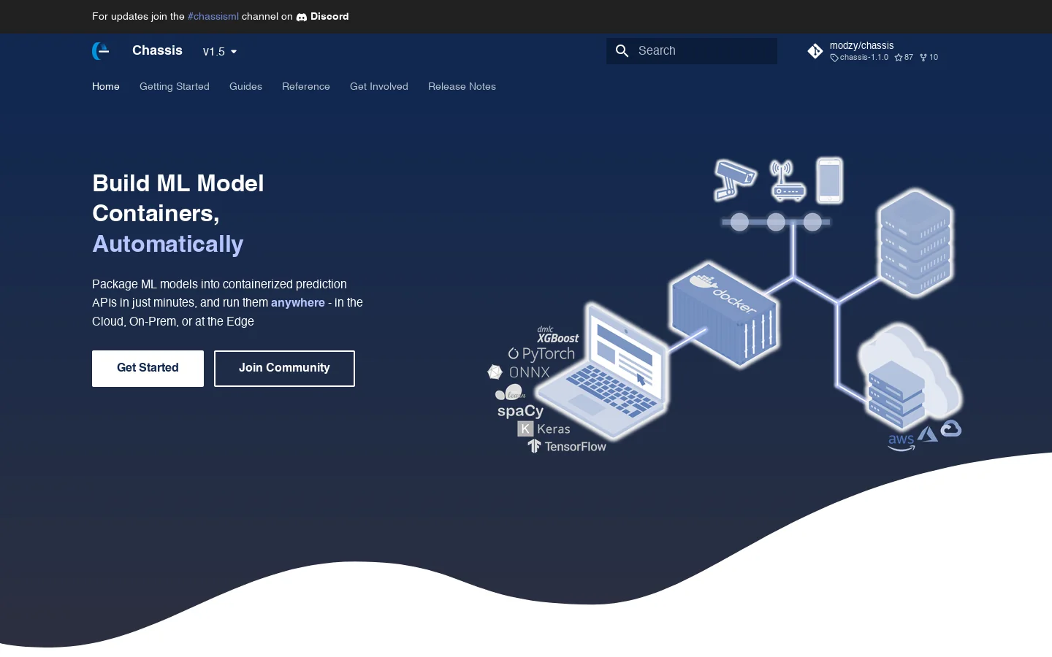Go to the Reference tab

click(306, 86)
